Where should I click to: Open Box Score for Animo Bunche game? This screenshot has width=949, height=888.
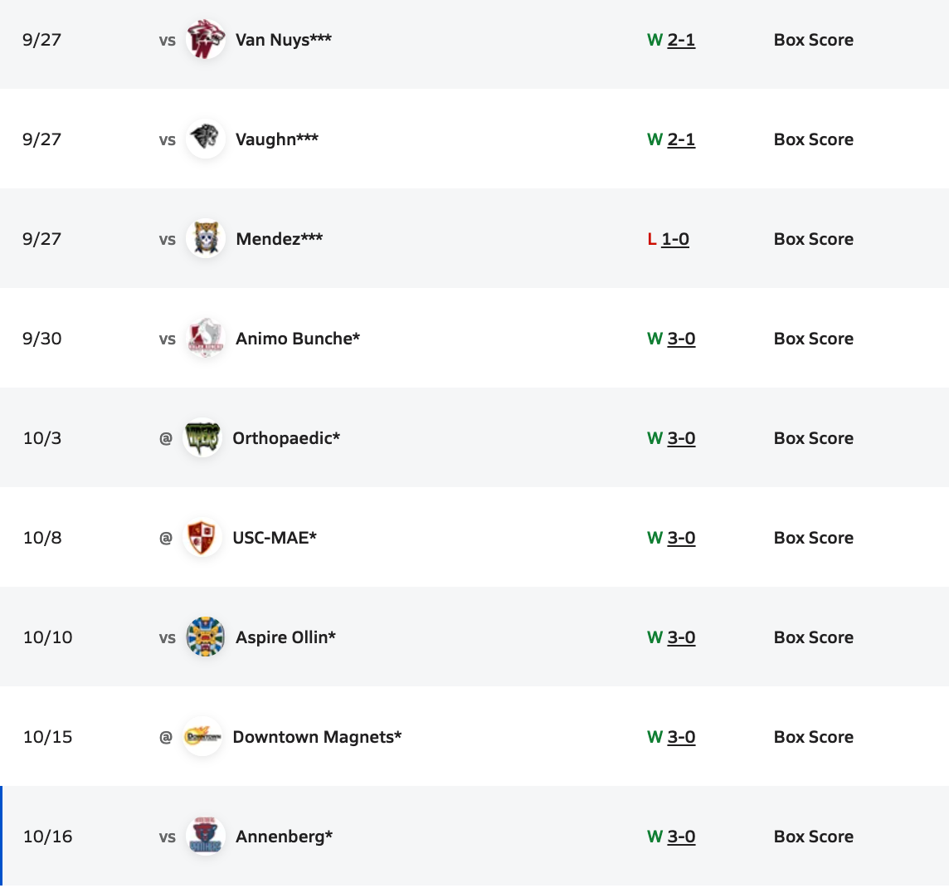coord(813,339)
